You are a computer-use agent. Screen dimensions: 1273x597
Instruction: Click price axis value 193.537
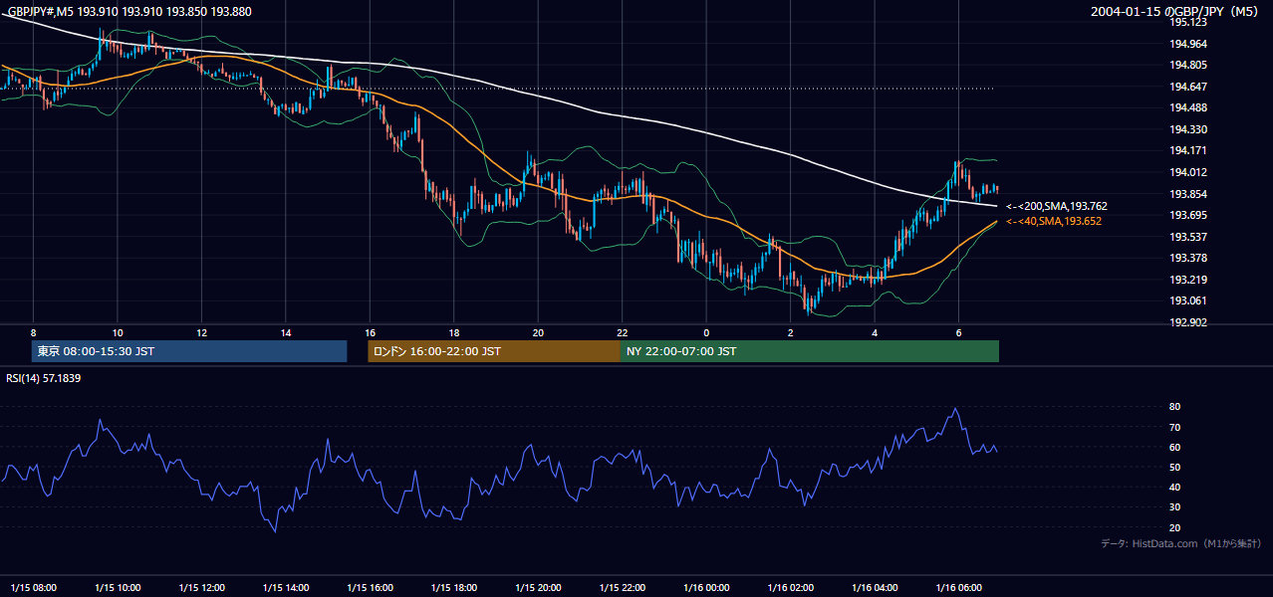(1188, 237)
